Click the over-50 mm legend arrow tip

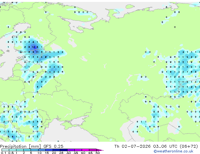click(x=100, y=150)
